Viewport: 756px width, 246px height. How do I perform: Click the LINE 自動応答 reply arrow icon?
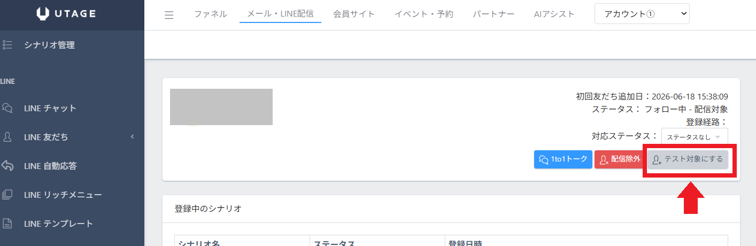pyautogui.click(x=7, y=166)
